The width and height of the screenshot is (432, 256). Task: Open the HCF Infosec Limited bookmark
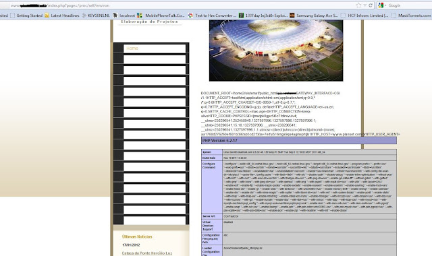point(364,15)
